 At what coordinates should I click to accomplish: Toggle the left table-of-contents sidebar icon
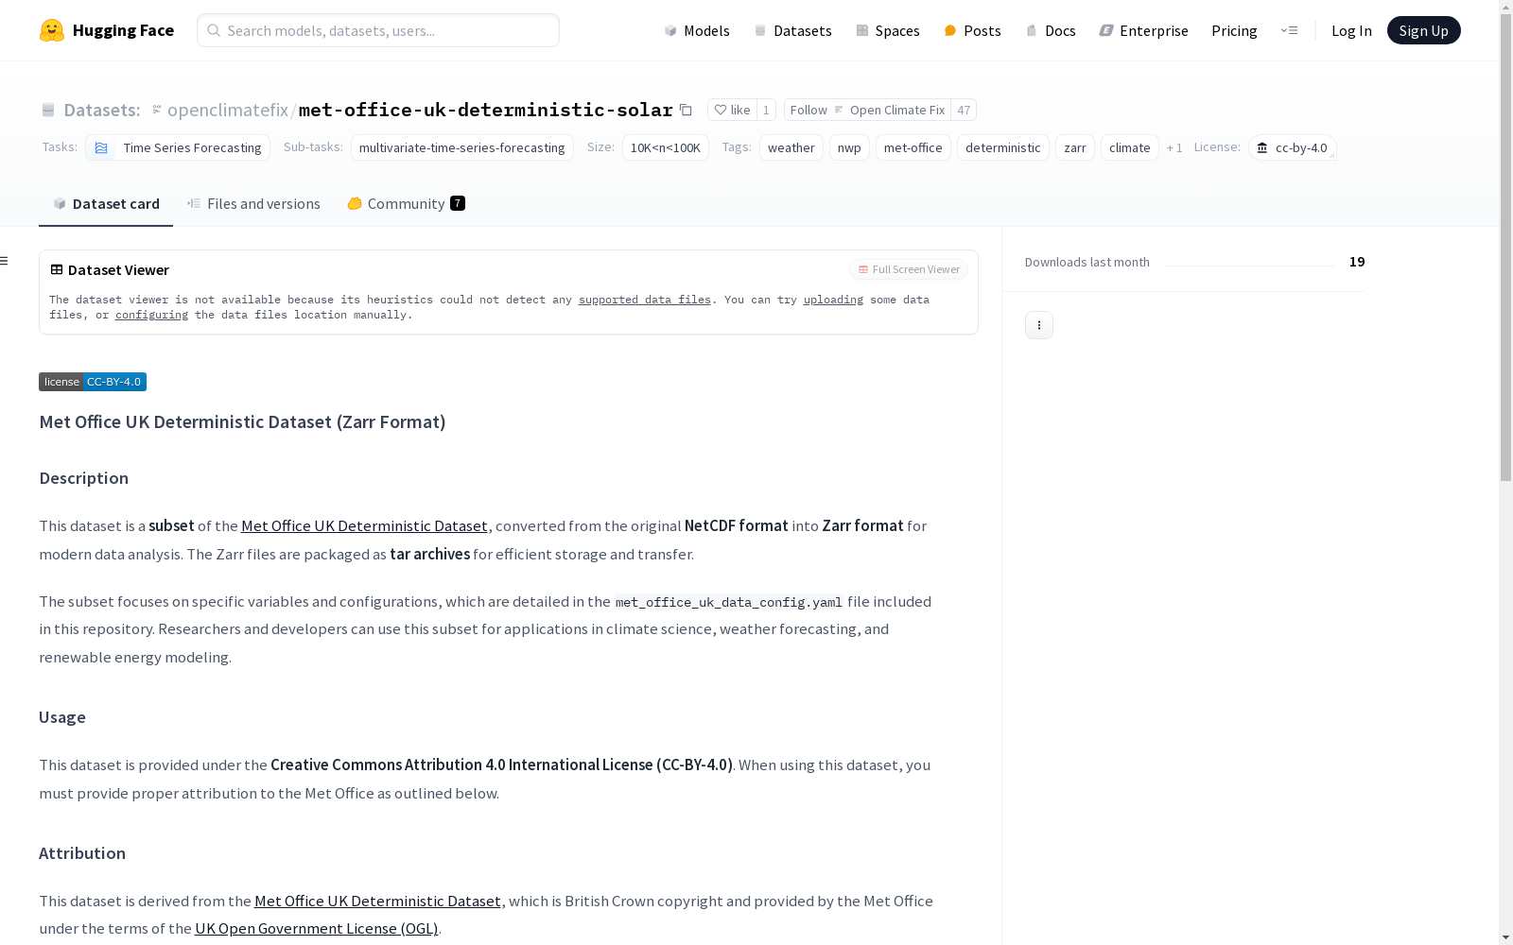[x=5, y=261]
